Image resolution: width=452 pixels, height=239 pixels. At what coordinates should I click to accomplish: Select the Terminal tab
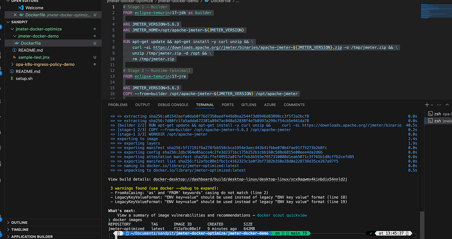(x=205, y=105)
